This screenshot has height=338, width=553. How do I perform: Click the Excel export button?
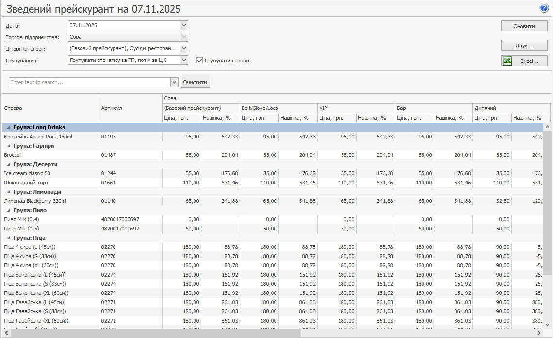(x=524, y=61)
